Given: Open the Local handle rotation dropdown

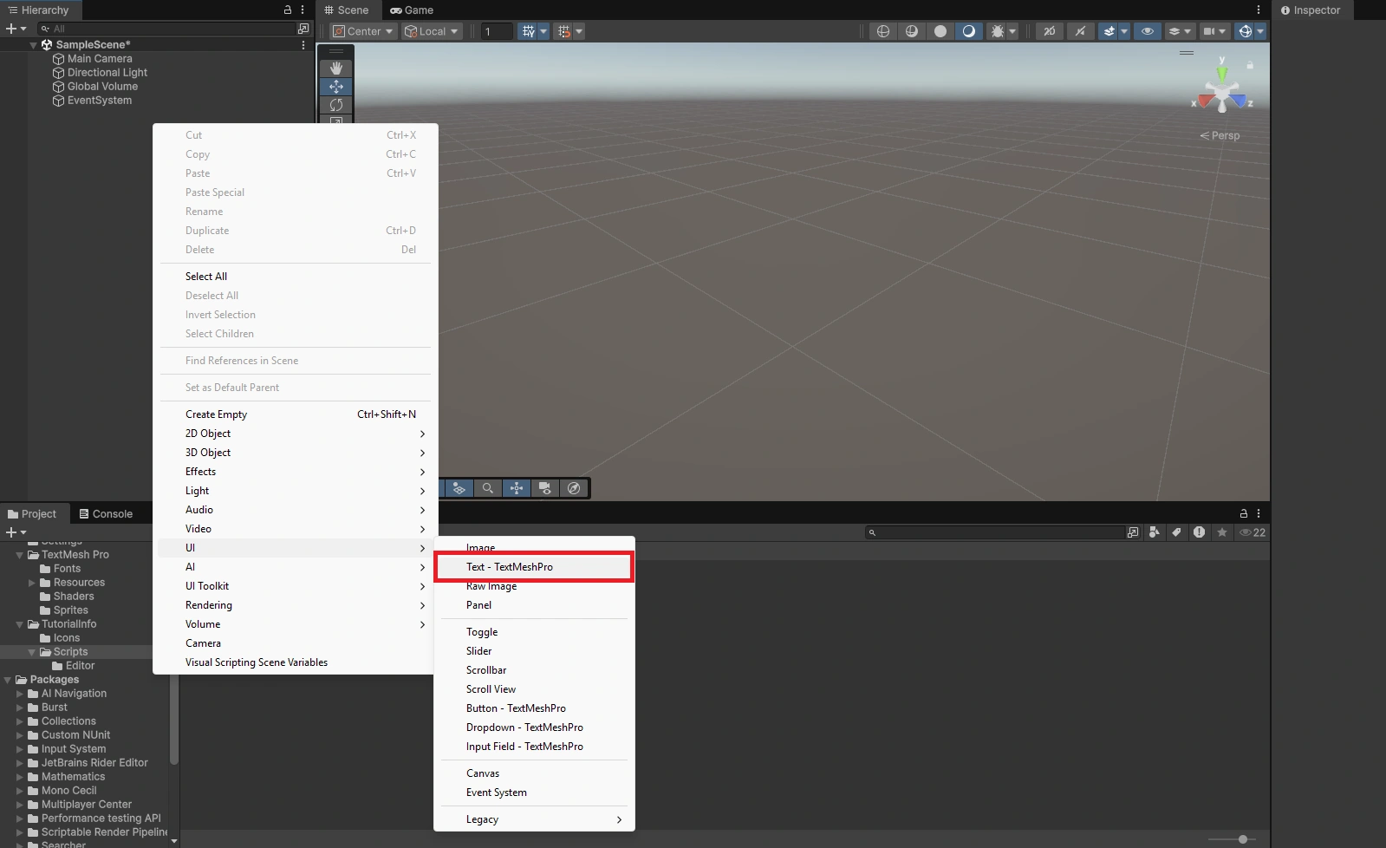Looking at the screenshot, I should point(432,31).
